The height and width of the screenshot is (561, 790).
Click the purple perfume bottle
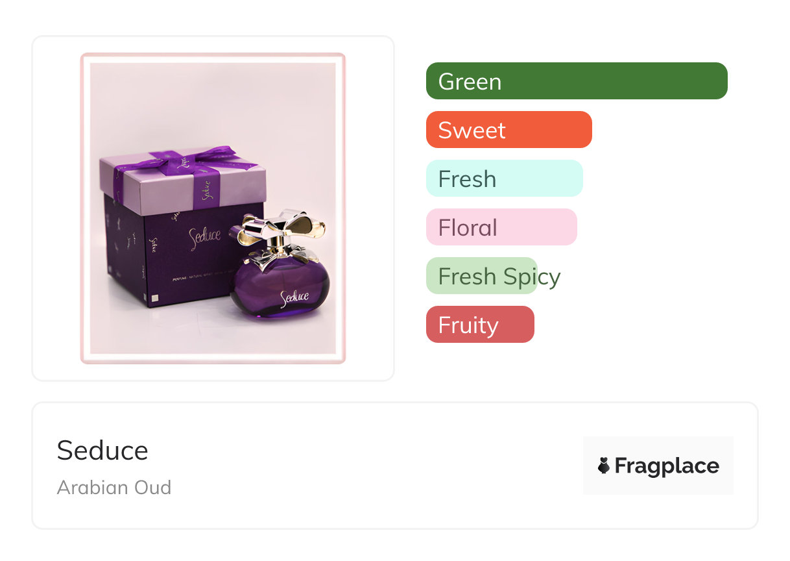(280, 290)
